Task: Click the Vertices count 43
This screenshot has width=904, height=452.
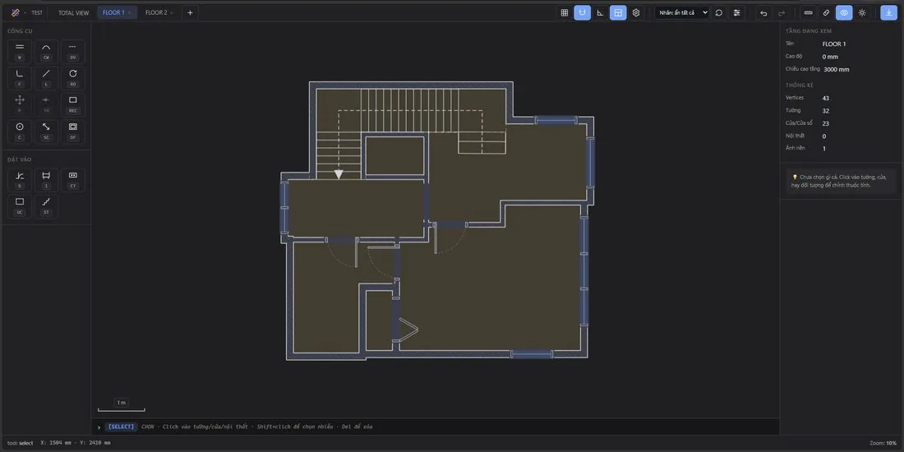Action: [826, 98]
